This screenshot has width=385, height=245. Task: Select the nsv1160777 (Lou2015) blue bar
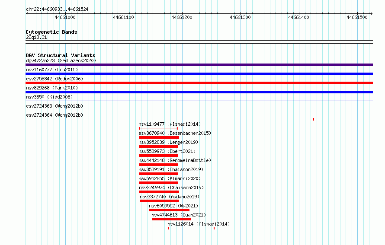[199, 74]
